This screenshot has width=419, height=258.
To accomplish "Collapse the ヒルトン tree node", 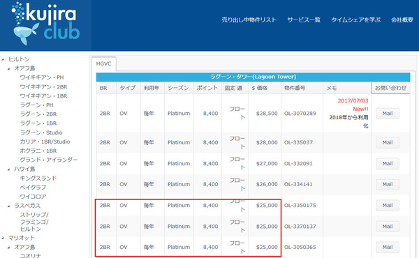I will point(3,59).
